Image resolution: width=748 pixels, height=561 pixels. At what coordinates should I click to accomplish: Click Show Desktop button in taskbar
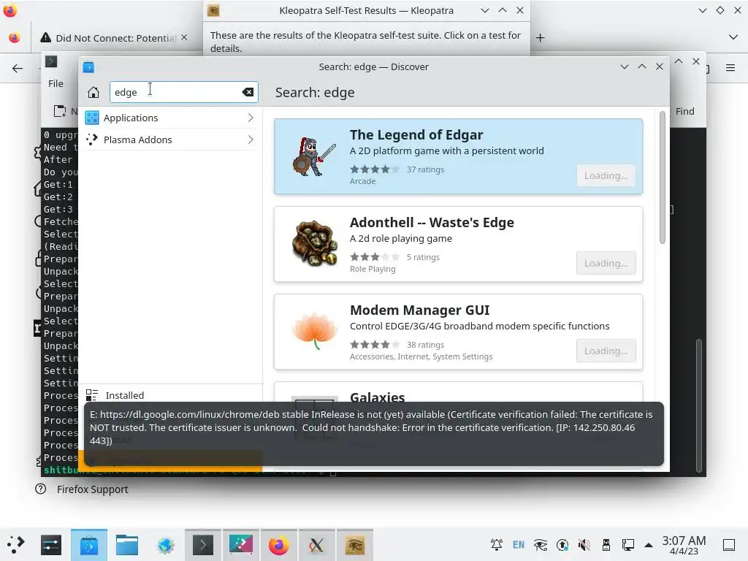click(729, 545)
